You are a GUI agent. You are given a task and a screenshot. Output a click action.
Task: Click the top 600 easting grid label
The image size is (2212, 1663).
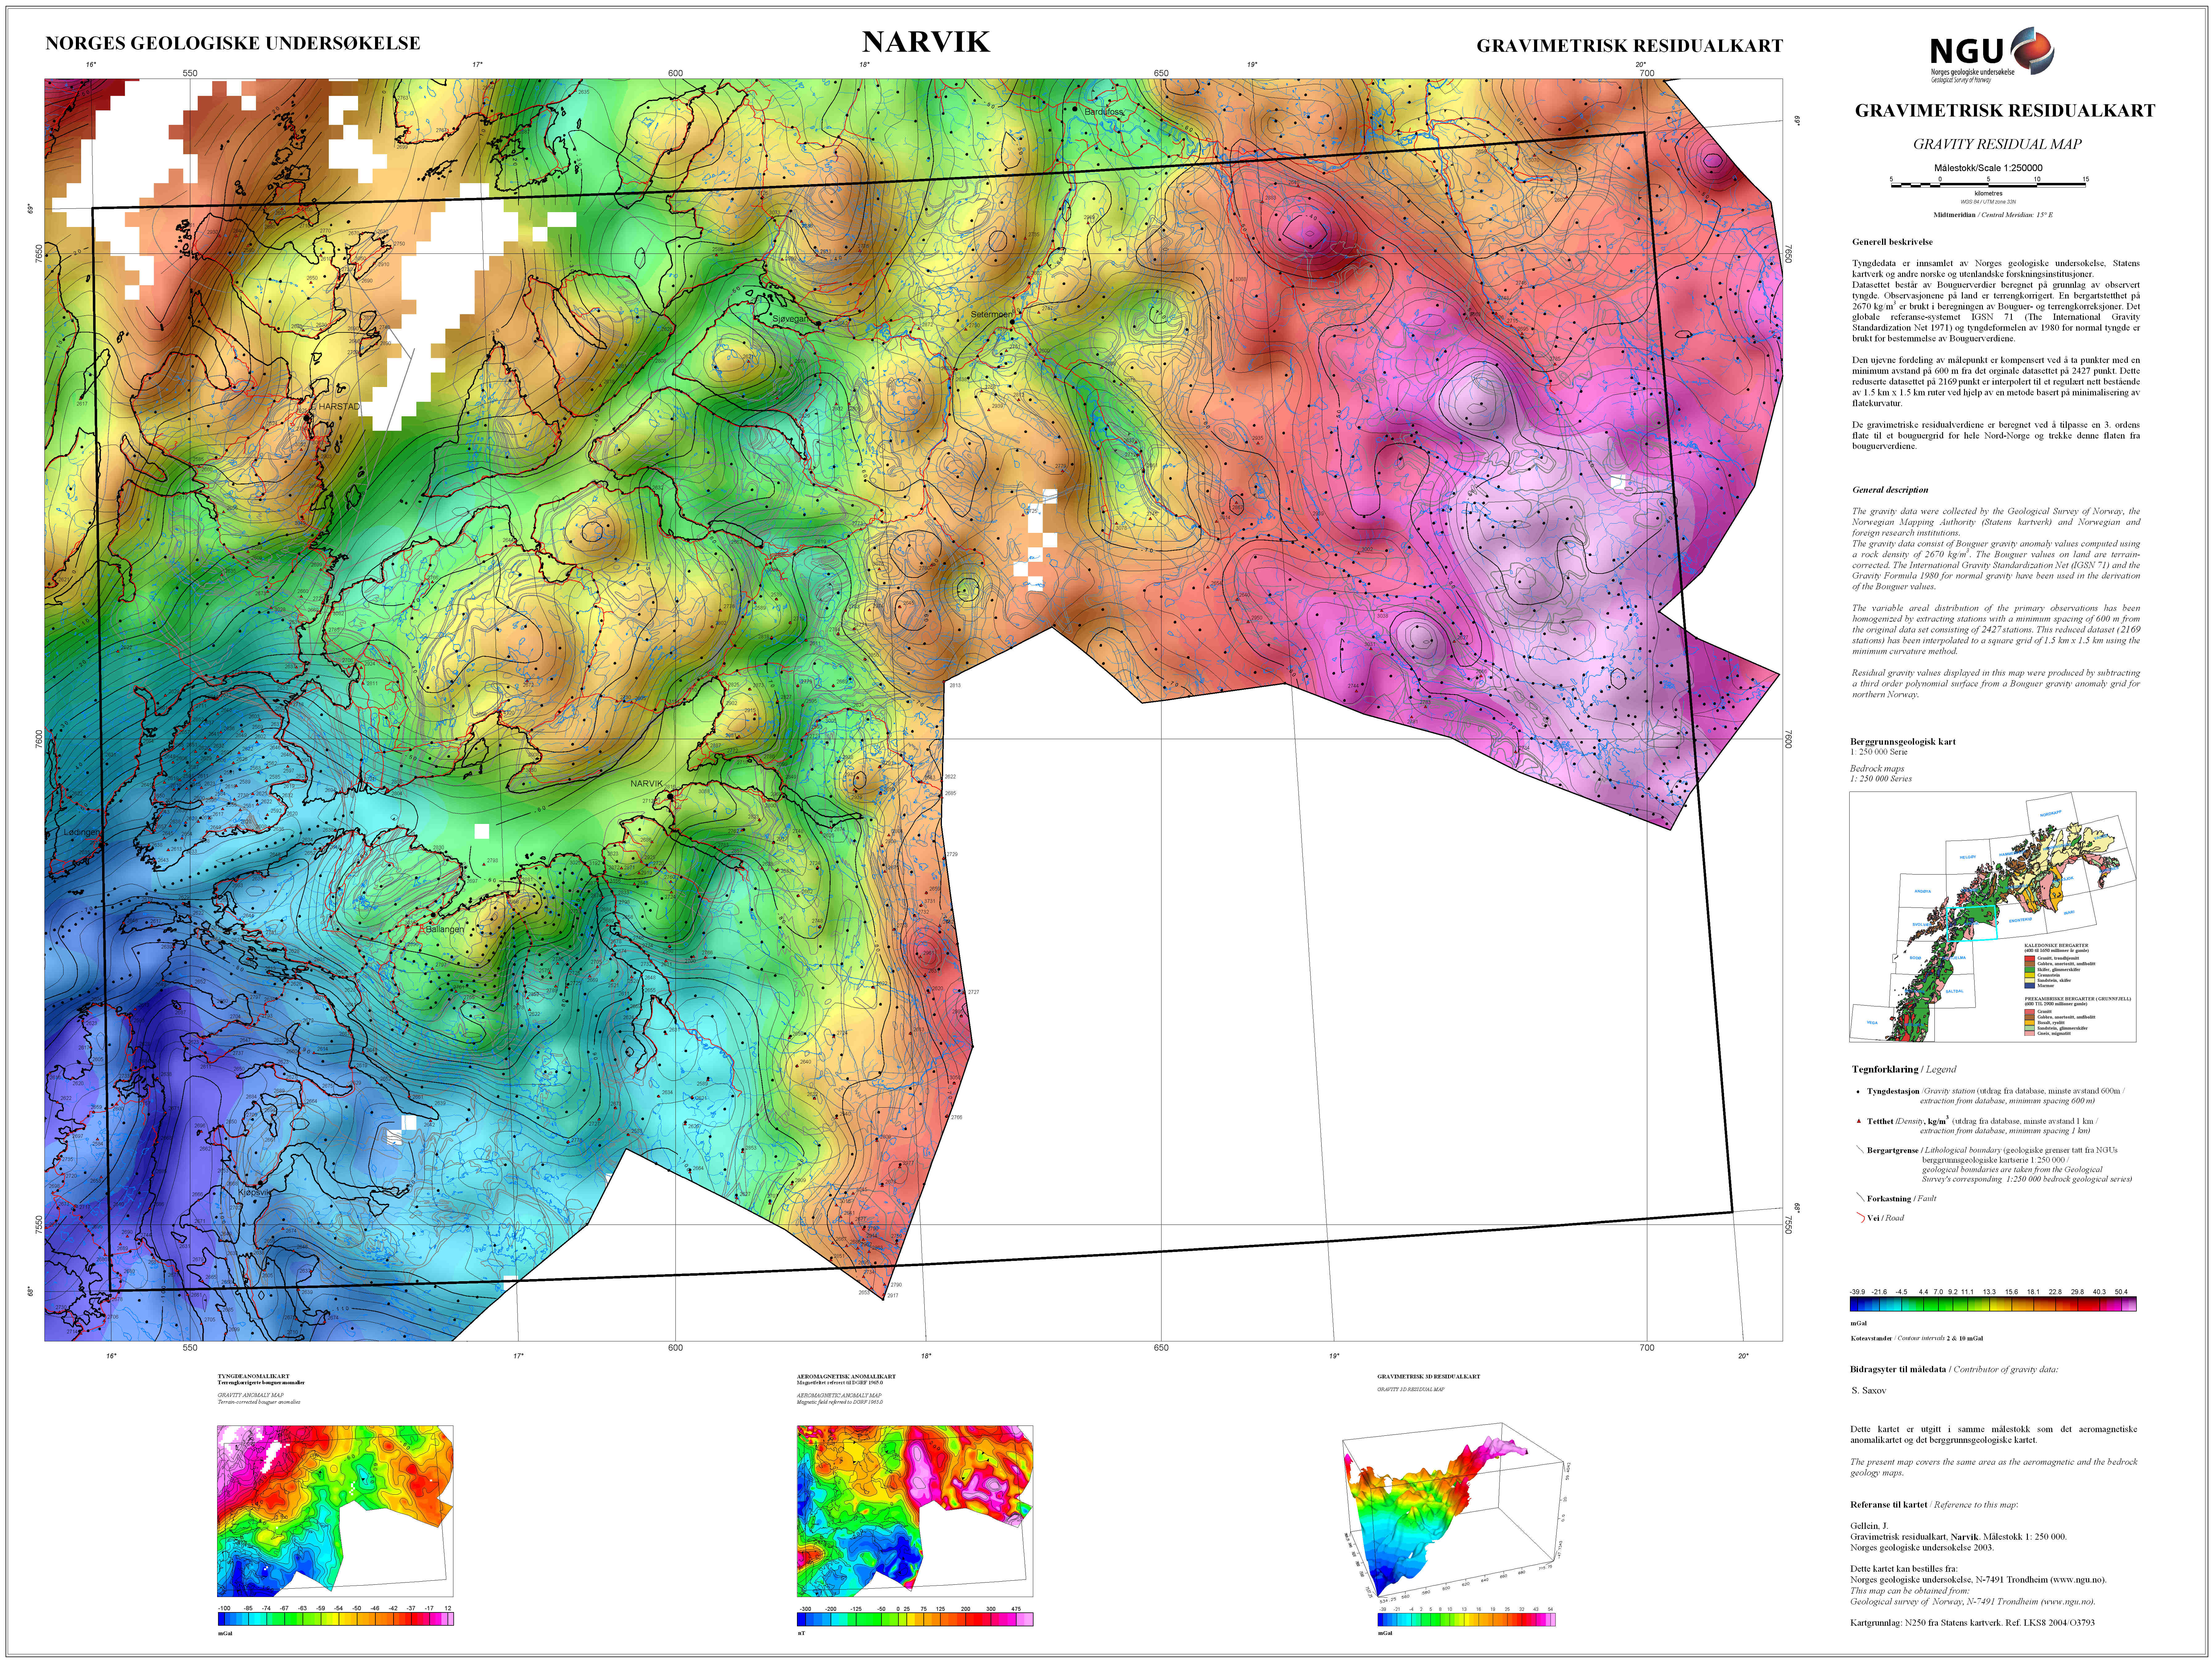click(676, 73)
